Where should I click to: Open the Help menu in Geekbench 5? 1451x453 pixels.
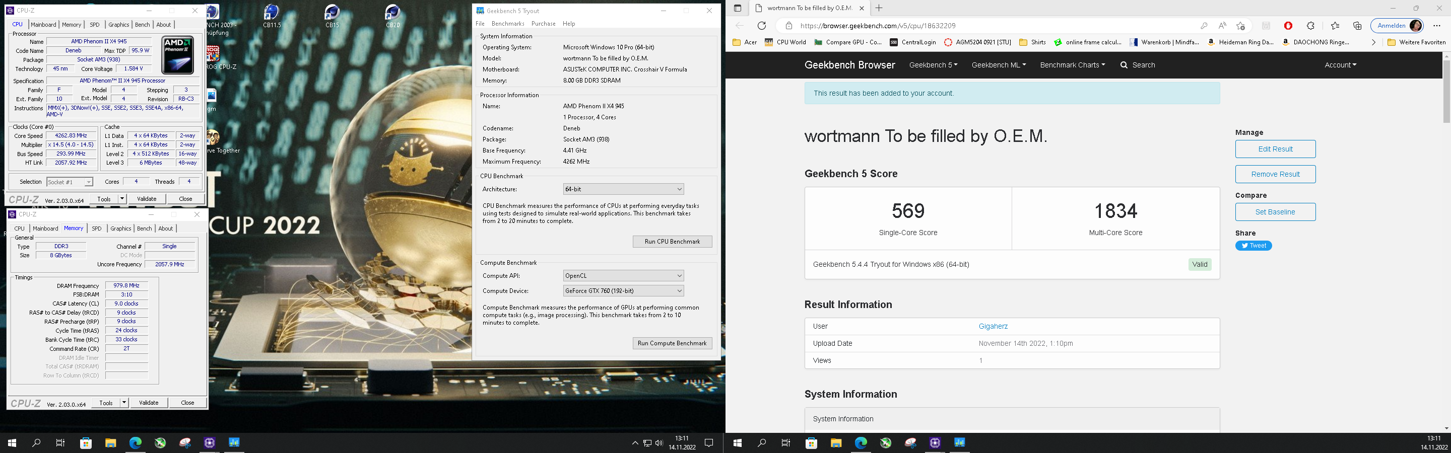pyautogui.click(x=569, y=24)
